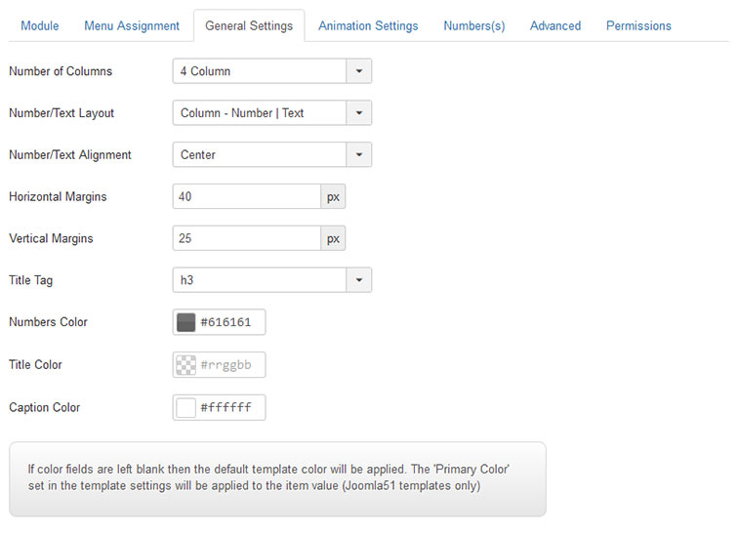Open the Number/Text Layout dropdown arrow

[358, 113]
